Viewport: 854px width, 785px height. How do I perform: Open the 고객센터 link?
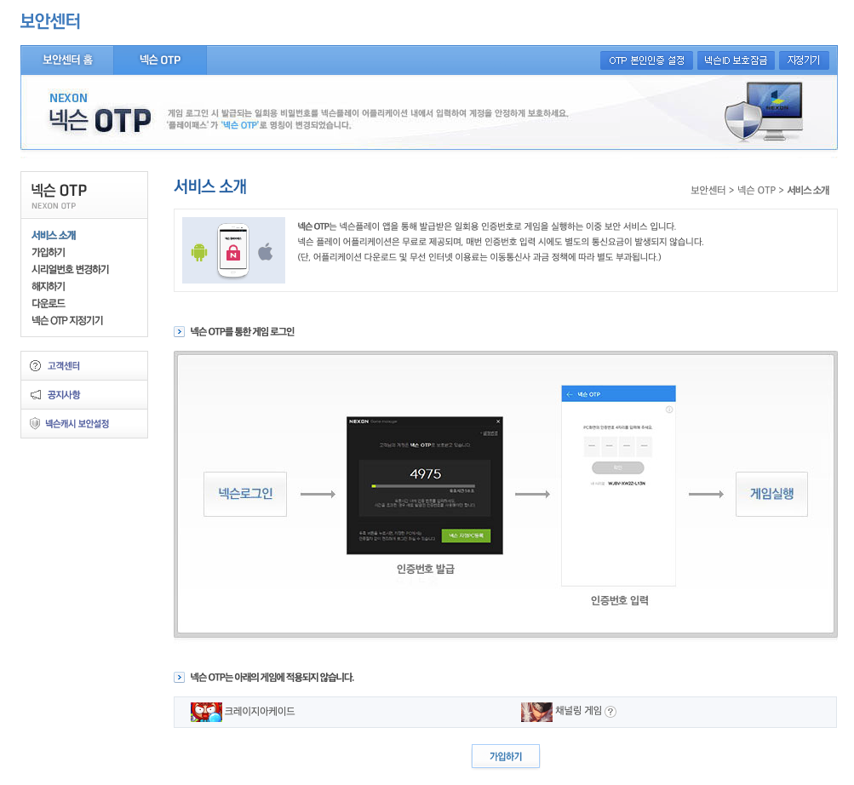[63, 365]
